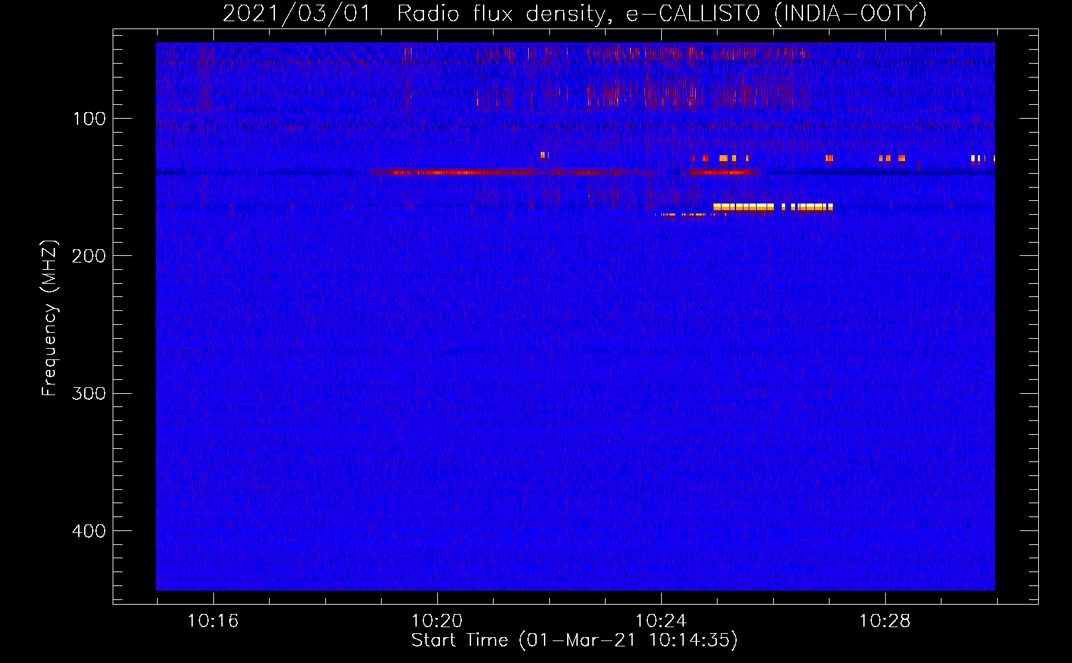
Task: Click the 'Frequency (MHZ)' y-axis label
Action: pos(50,318)
